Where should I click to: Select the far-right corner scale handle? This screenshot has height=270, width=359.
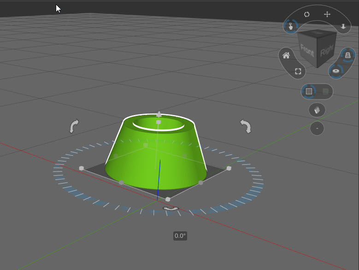pyautogui.click(x=229, y=168)
